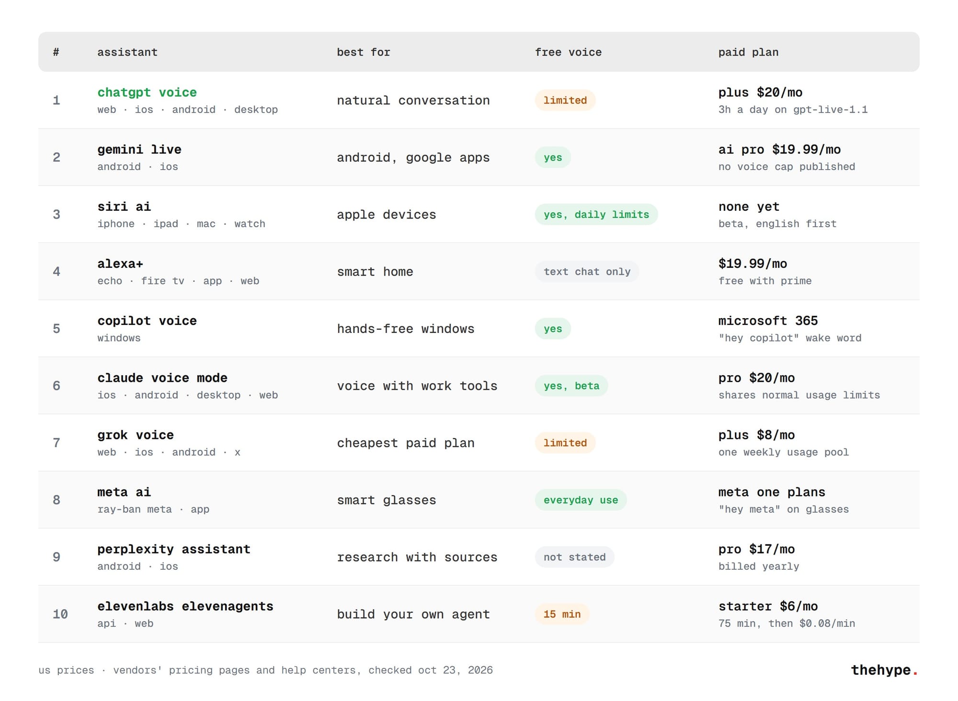This screenshot has width=958, height=701.
Task: Select 'research with sources' cell
Action: (x=417, y=557)
